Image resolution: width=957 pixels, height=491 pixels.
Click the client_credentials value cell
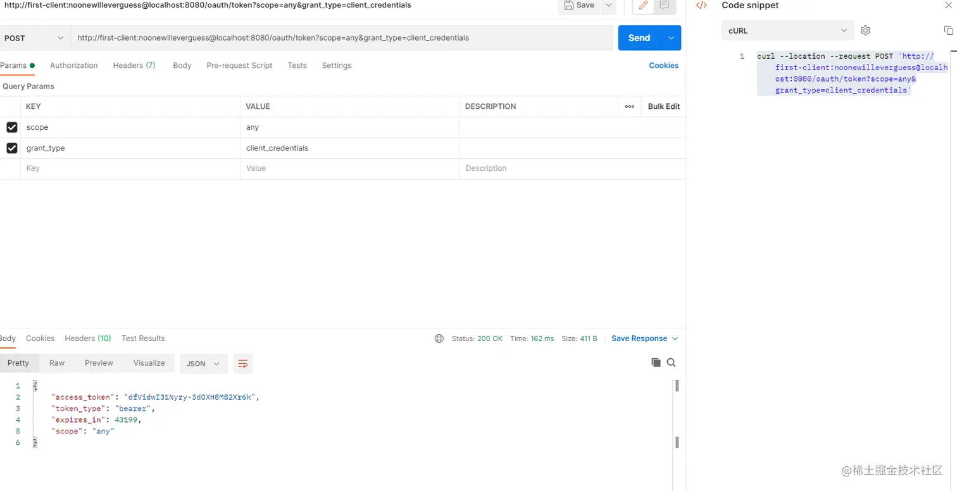(x=350, y=148)
